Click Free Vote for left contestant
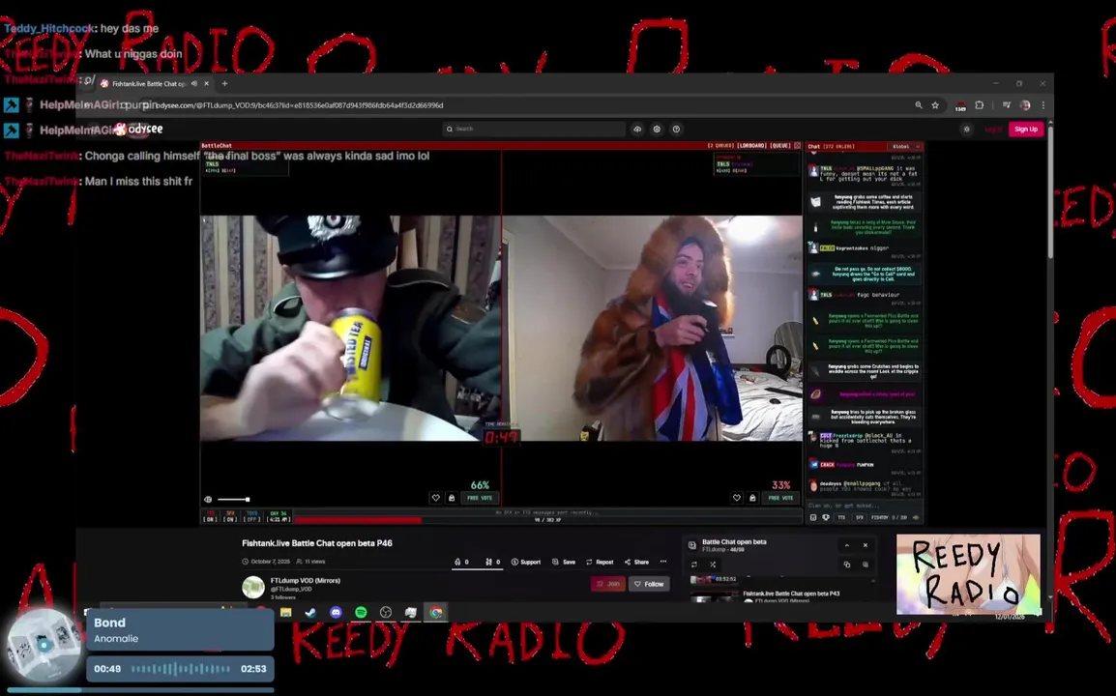 480,498
